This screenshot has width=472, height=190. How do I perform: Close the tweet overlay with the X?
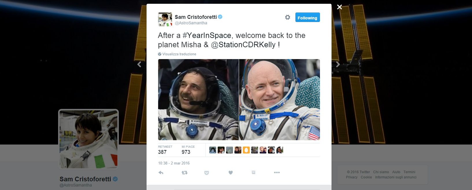[340, 7]
